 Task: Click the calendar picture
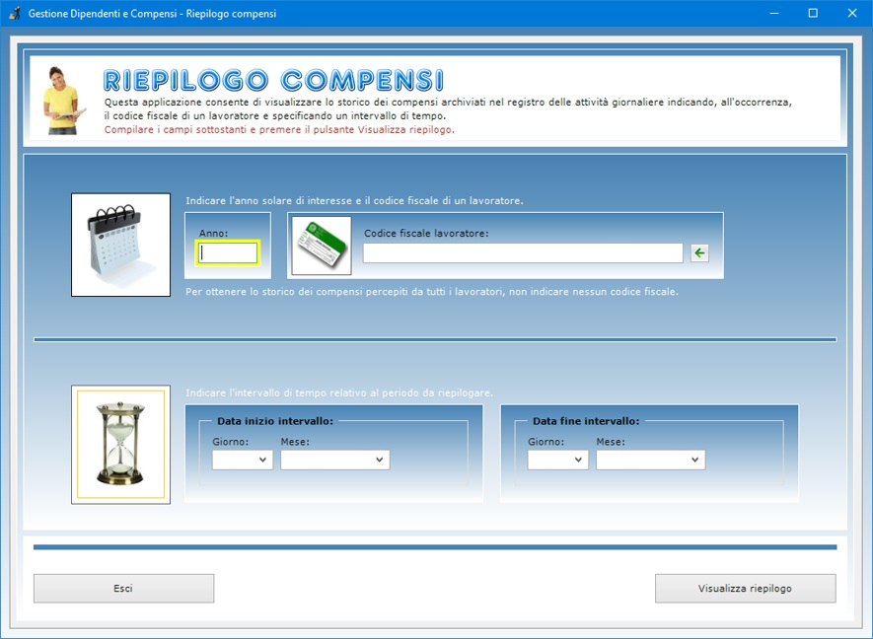(120, 245)
